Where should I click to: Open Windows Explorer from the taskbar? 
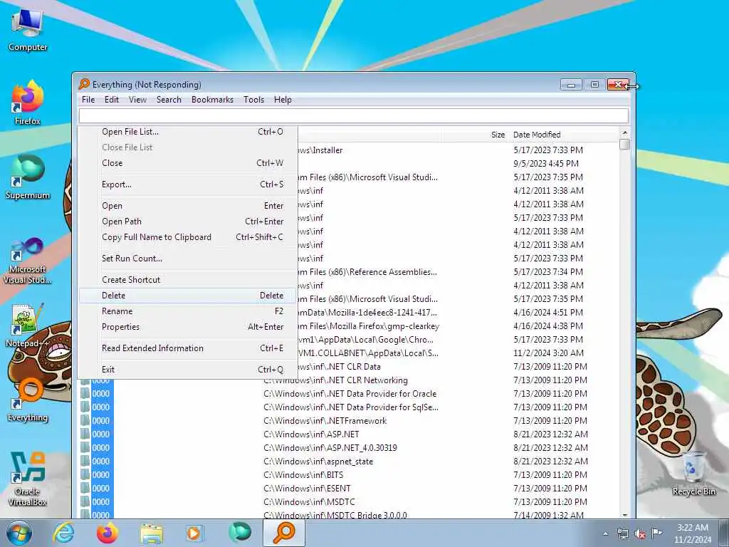click(152, 533)
